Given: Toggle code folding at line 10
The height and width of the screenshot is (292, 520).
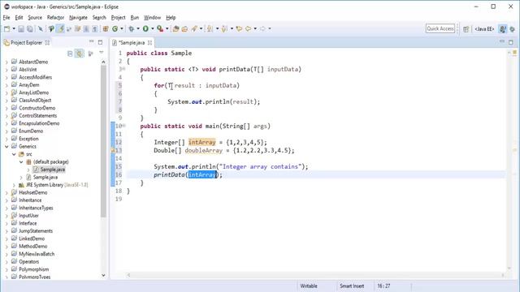Looking at the screenshot, I should tap(124, 126).
